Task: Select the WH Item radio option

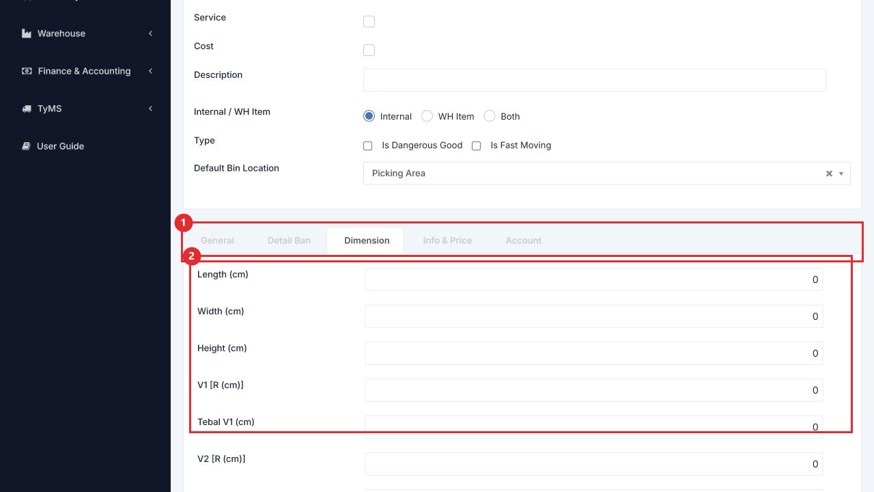Action: click(x=427, y=116)
